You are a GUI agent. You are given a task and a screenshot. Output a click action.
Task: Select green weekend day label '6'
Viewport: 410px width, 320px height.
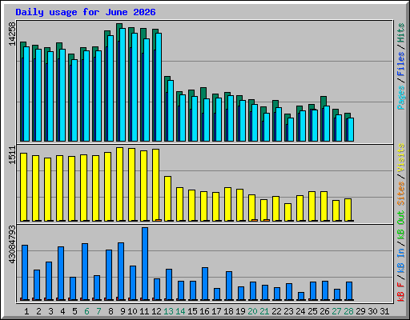[x=86, y=311]
